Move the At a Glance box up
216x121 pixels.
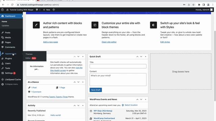tap(75, 82)
